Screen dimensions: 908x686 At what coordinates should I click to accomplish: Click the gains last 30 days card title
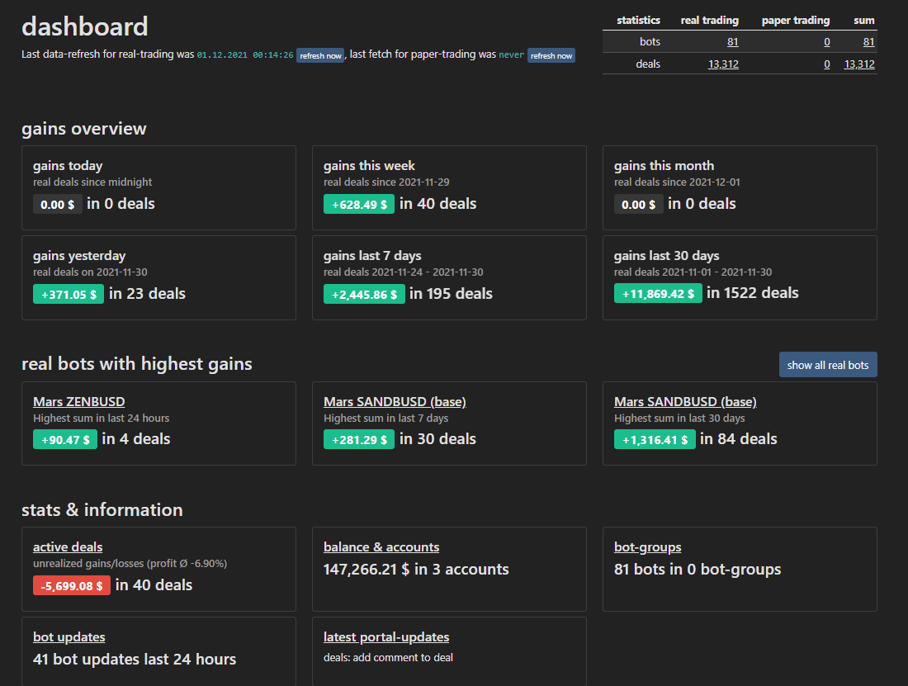[x=666, y=256]
